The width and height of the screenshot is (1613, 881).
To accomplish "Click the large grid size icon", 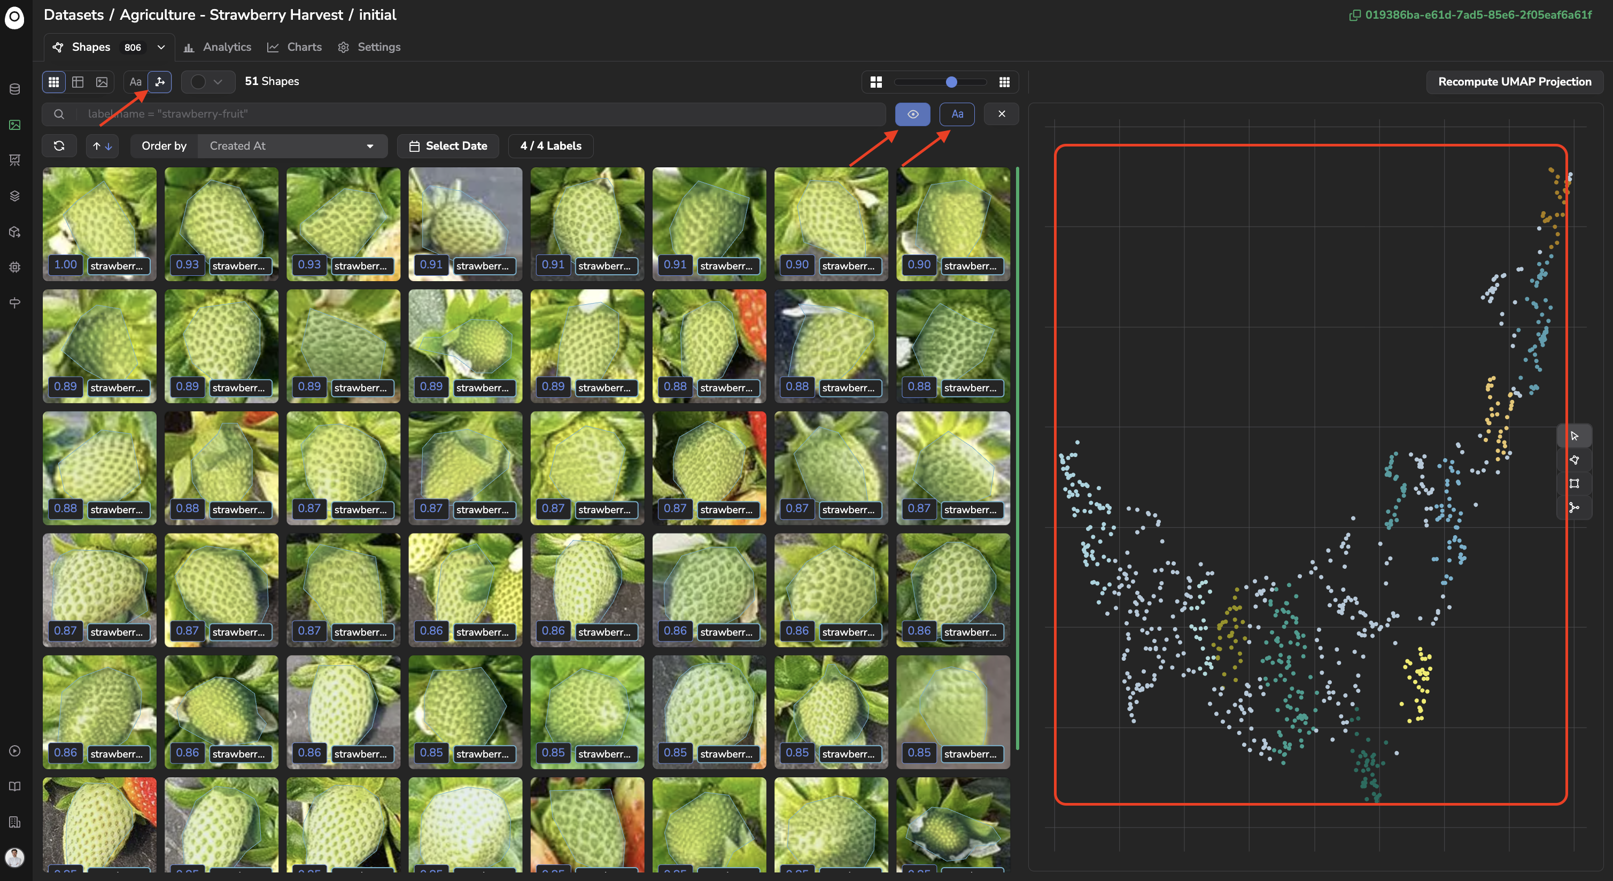I will [x=876, y=82].
